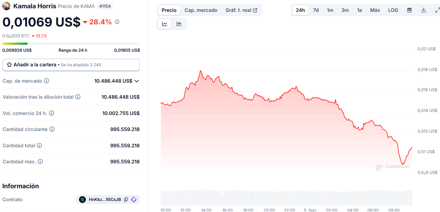The width and height of the screenshot is (440, 212).
Task: Copy the contract address HnKkz...1GCsJB
Action: 126,200
